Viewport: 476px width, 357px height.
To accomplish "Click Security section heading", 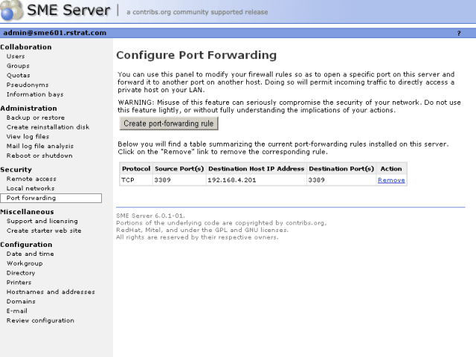I will pyautogui.click(x=16, y=170).
